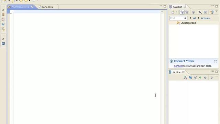Toggle Hide Static Members in Outline
Viewport: 220px width, 124px height.
click(x=195, y=77)
